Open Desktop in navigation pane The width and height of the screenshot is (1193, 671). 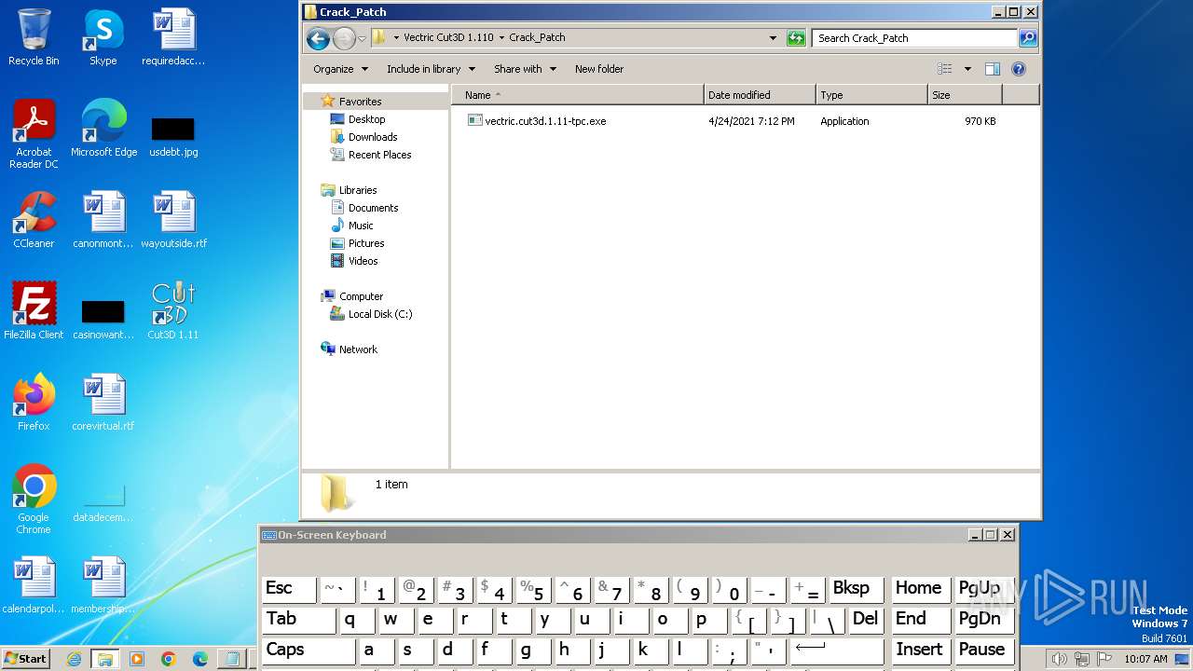[366, 119]
